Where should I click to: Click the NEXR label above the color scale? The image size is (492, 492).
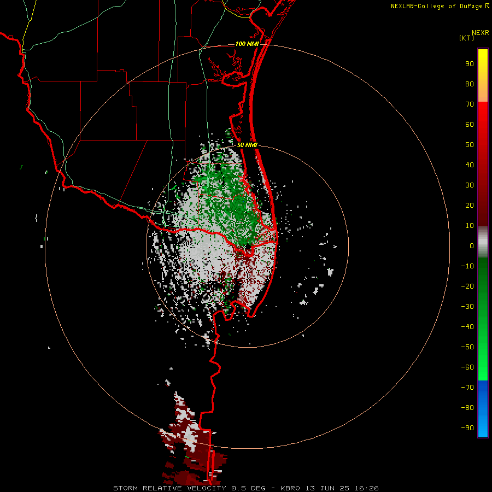(x=480, y=33)
